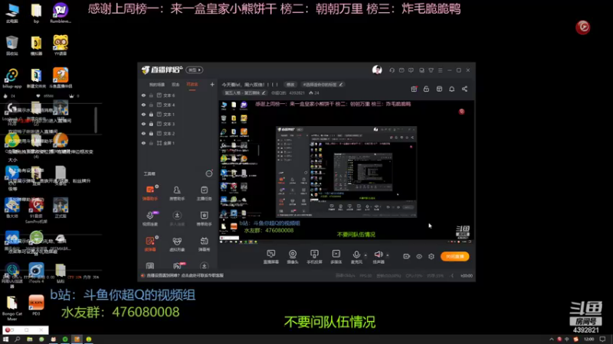613x344 pixels.
Task: Click the live preview thumbnail
Action: click(346, 172)
